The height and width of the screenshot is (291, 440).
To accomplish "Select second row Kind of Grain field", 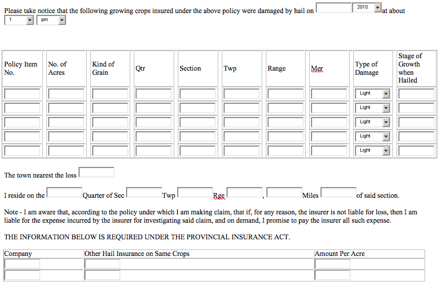I will point(110,108).
